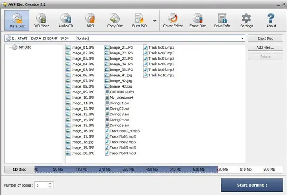Show Drive Info
The image size is (287, 195).
(222, 20)
